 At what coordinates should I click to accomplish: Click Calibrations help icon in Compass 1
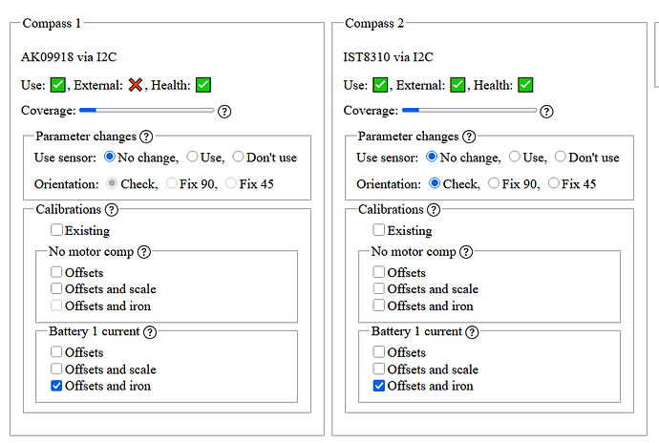coord(112,210)
